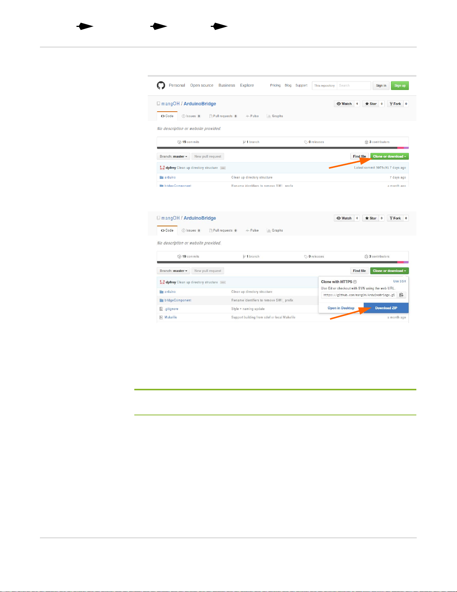
Task: Click Watch eye button in upper screenshot
Action: [344, 104]
